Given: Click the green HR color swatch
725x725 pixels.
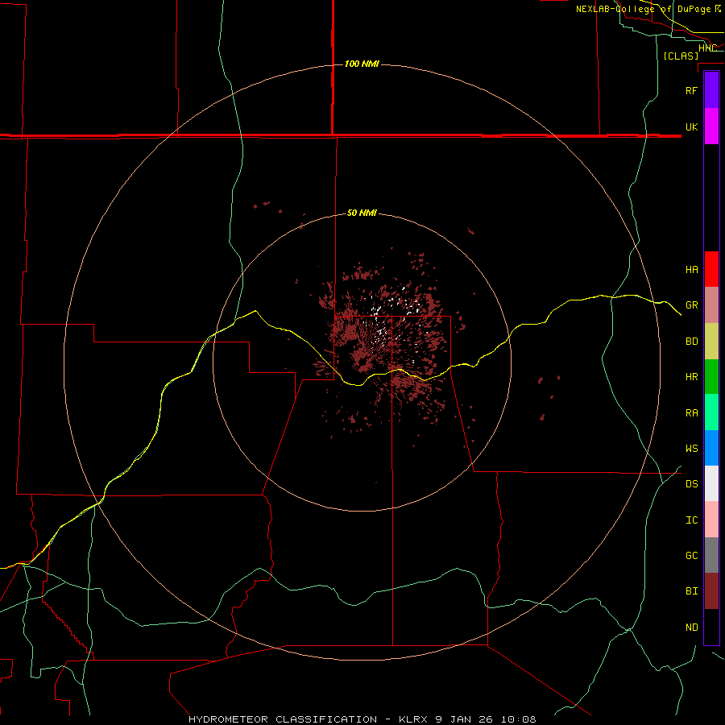Looking at the screenshot, I should (x=711, y=377).
